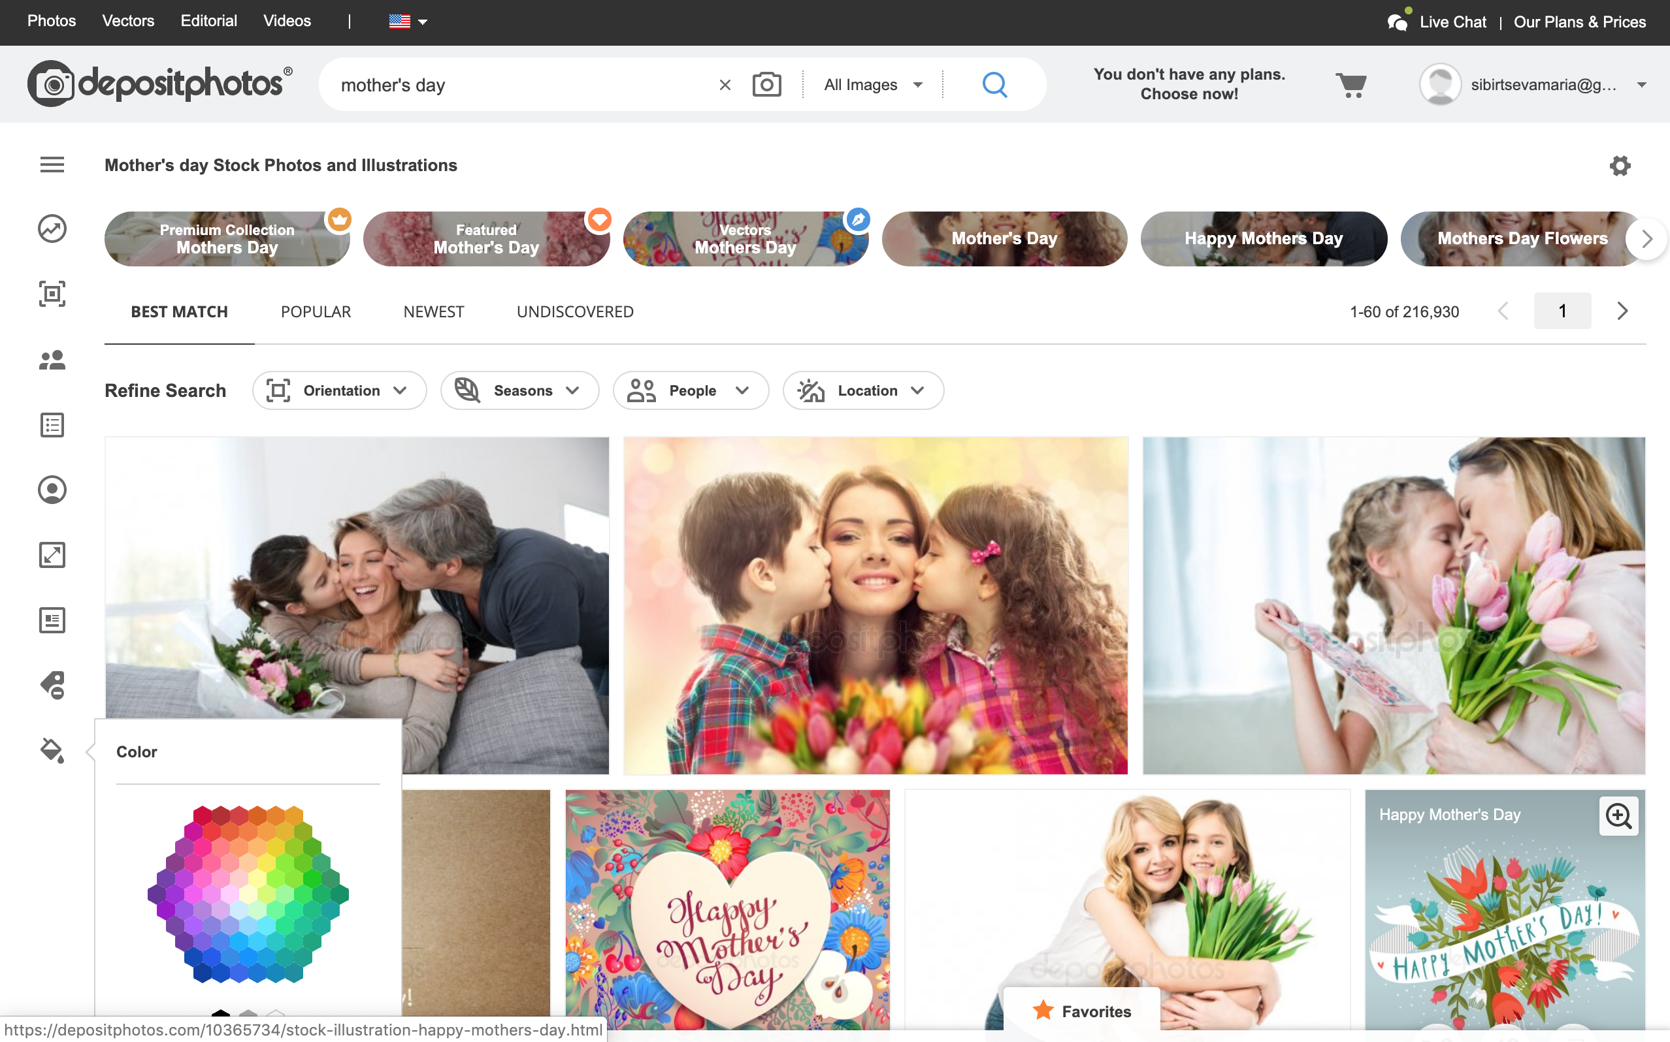Click the trending/analytics sidebar icon
The height and width of the screenshot is (1042, 1670).
click(52, 228)
